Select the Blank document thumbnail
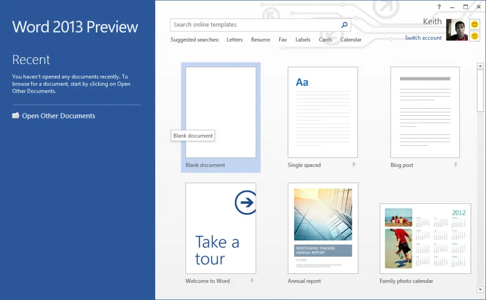The image size is (486, 300). 221,113
